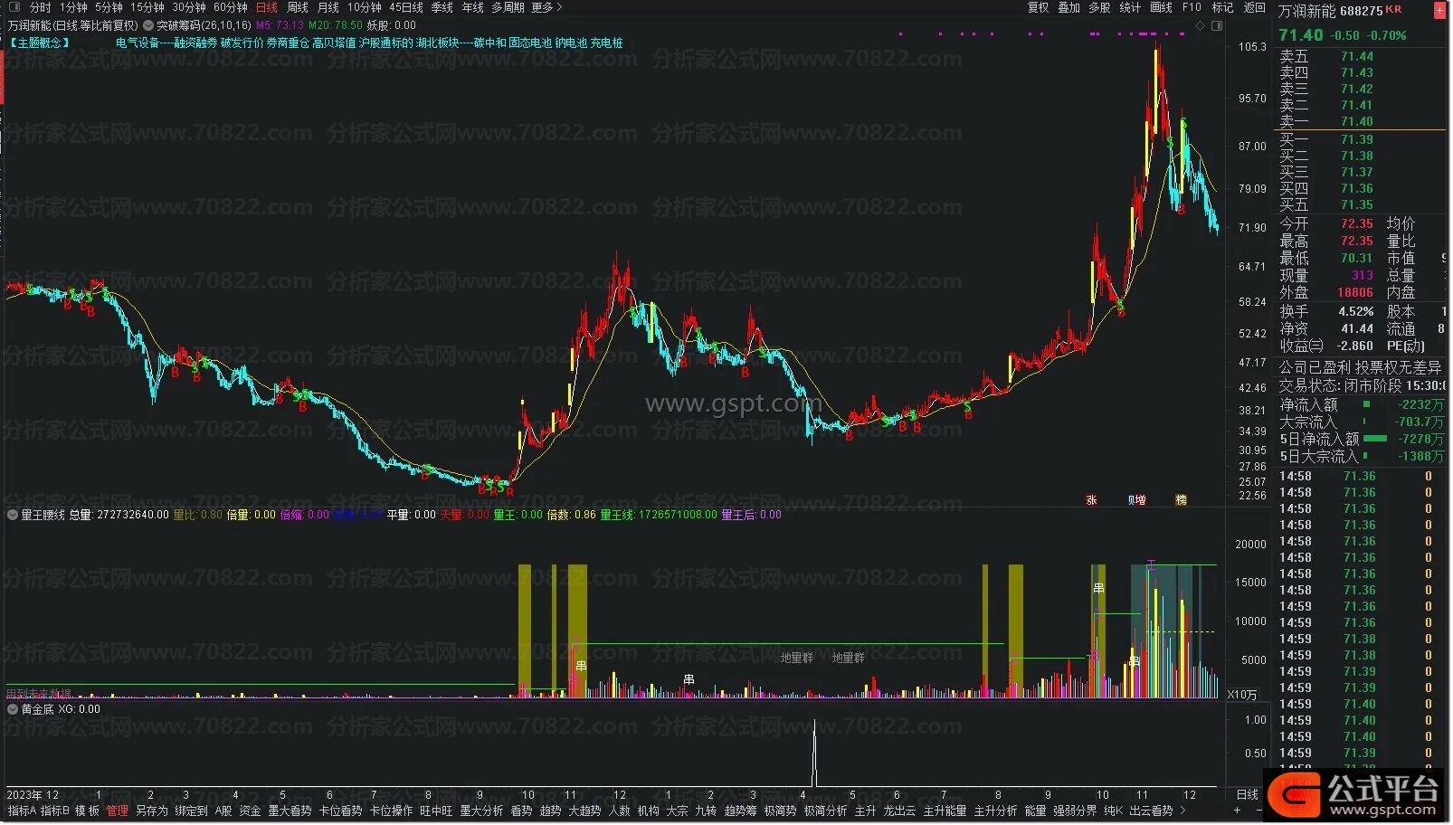The height and width of the screenshot is (825, 1453).
Task: Open the 更多 periods menu
Action: (546, 7)
